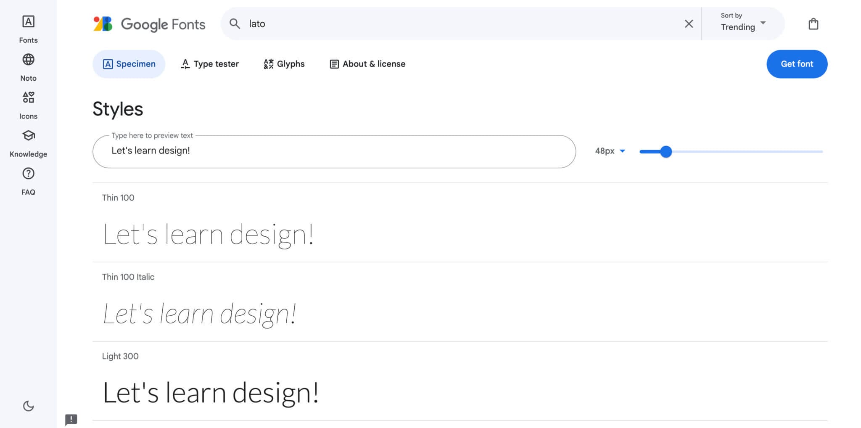Click the font size slider handle
The width and height of the screenshot is (861, 428).
(x=666, y=151)
